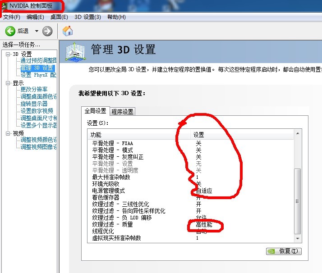This screenshot has width=322, height=273.
Task: Open 调整桌面尺寸和位置 task link
Action: (x=38, y=118)
